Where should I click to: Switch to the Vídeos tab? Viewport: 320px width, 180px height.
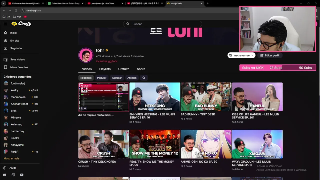point(87,69)
